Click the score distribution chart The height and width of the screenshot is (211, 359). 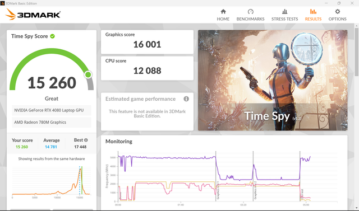pos(51,182)
